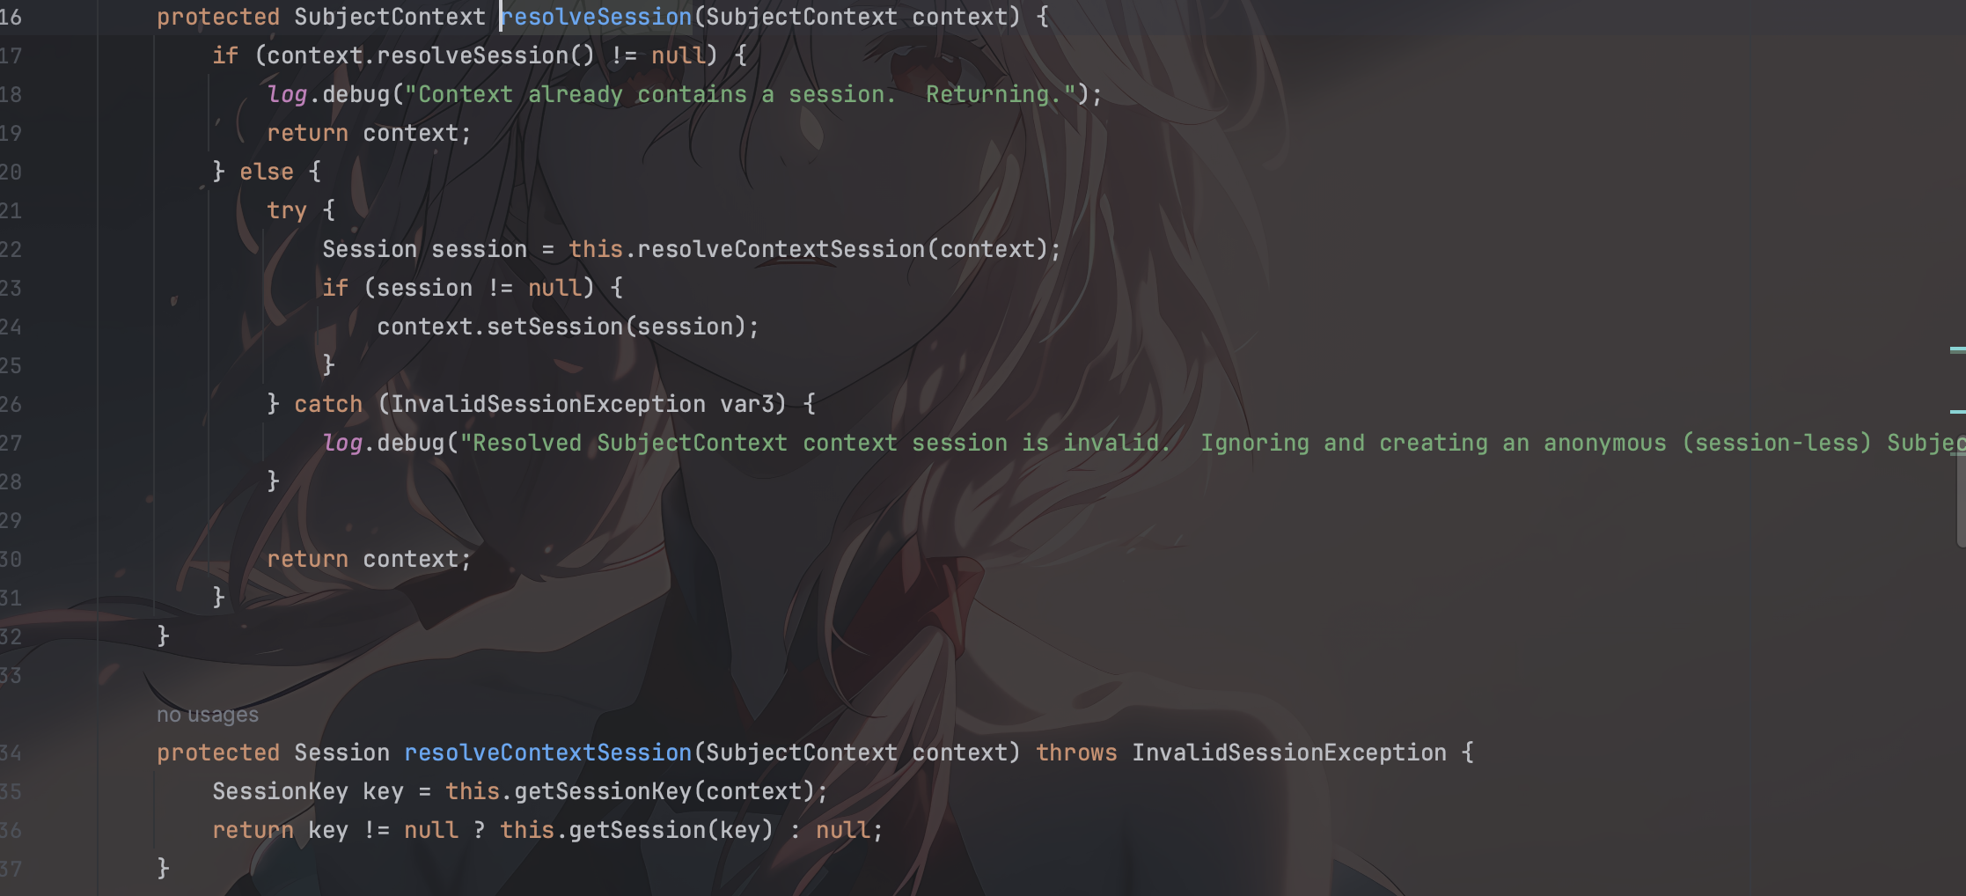Click the throws keyword on line 34
This screenshot has width=1966, height=896.
point(1075,753)
